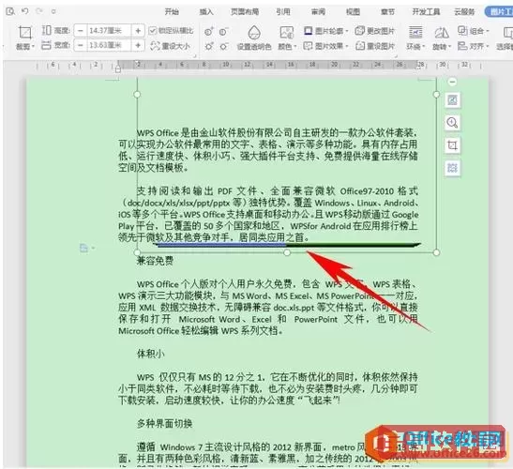
Task: Select the Crop (裁剪) tool icon
Action: (x=25, y=33)
